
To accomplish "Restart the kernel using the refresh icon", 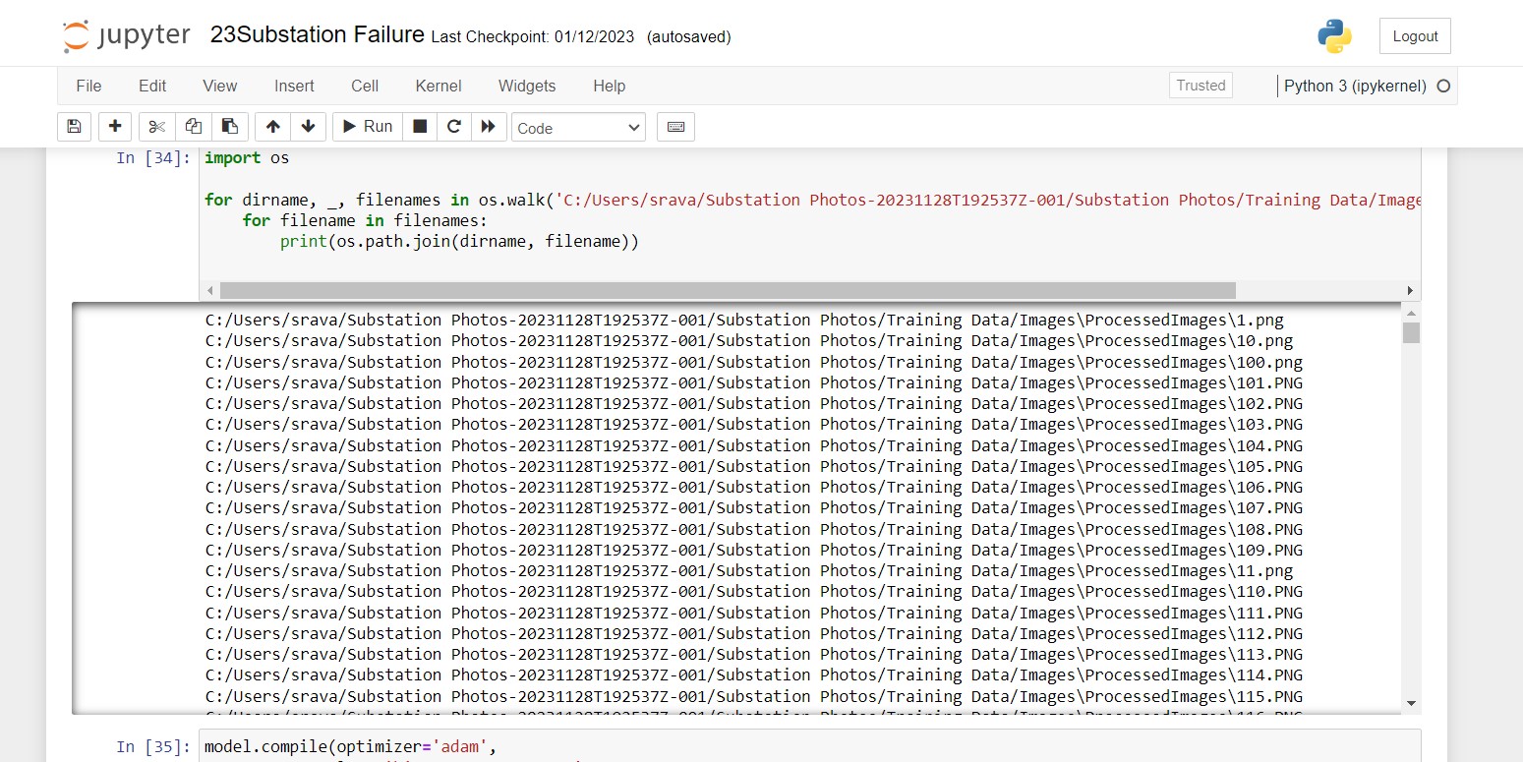I will [453, 126].
